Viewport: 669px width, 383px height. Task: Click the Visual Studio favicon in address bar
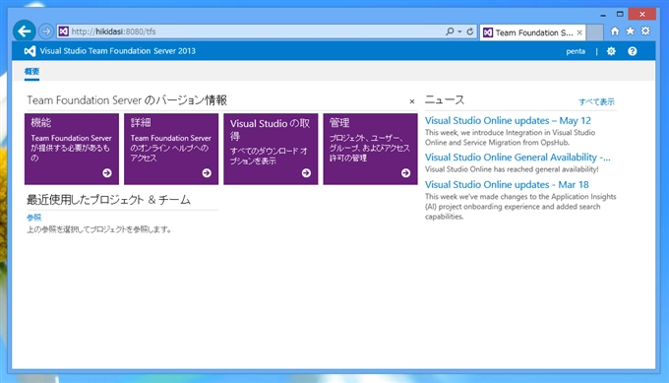click(x=64, y=32)
